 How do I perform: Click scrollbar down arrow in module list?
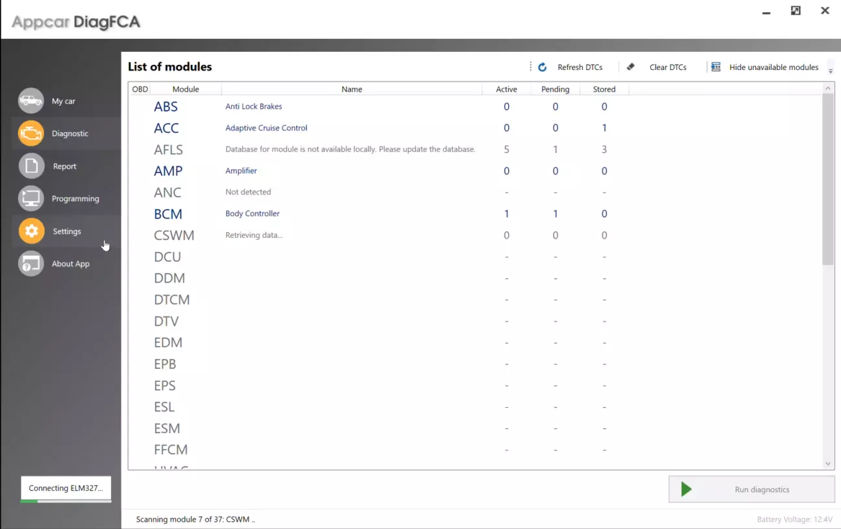click(828, 464)
